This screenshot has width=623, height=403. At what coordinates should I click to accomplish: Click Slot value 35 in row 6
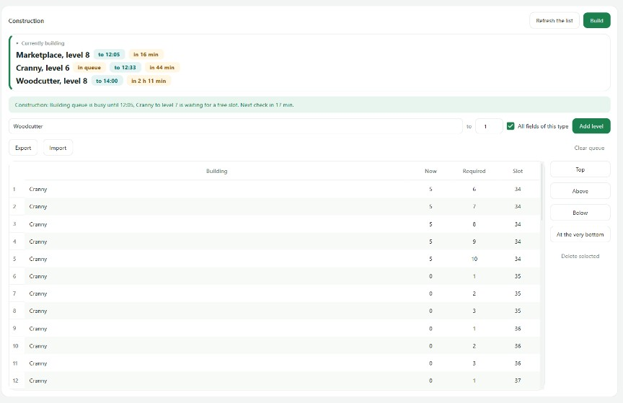click(x=518, y=276)
